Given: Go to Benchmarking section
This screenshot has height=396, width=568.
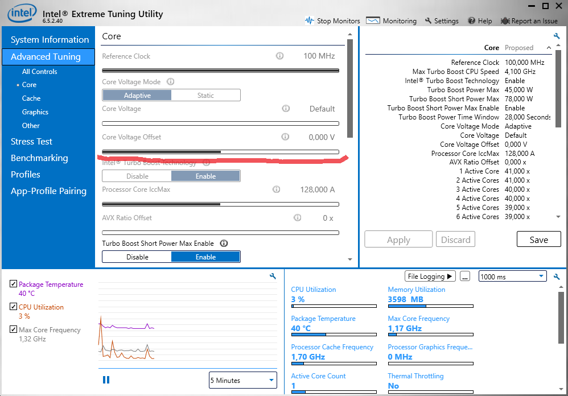Looking at the screenshot, I should [39, 158].
